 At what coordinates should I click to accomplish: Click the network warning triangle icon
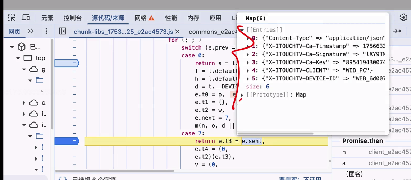click(151, 18)
